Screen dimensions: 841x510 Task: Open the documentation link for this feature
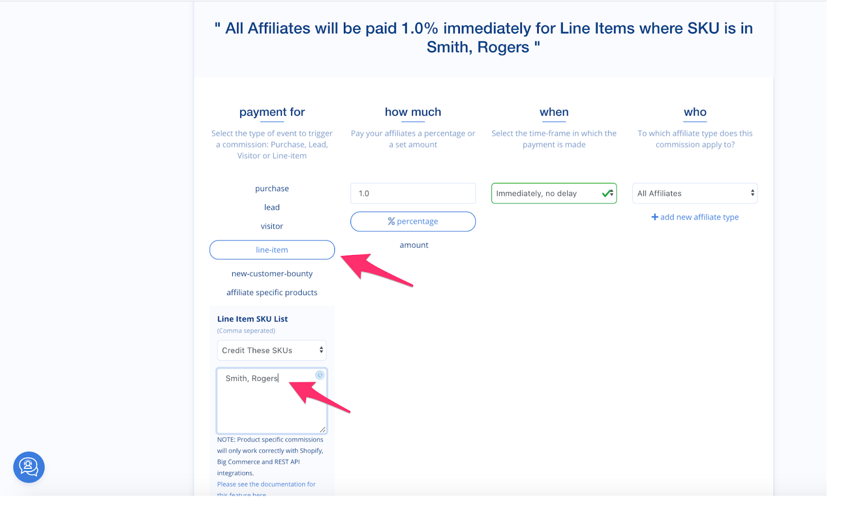coord(266,484)
